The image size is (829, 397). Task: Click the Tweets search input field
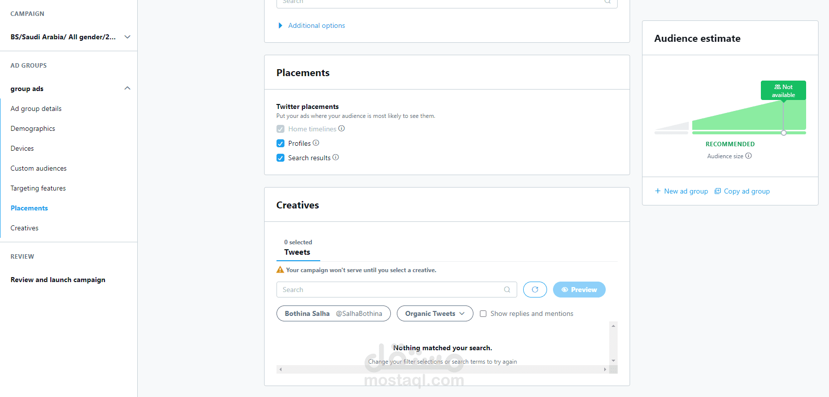[397, 290]
